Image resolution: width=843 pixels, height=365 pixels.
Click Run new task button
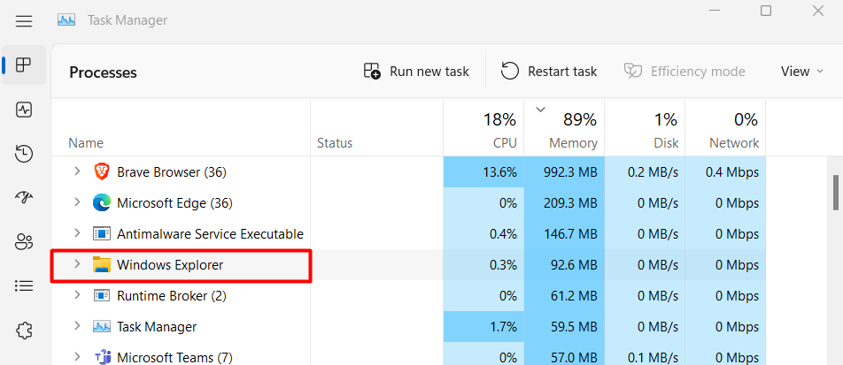(416, 72)
